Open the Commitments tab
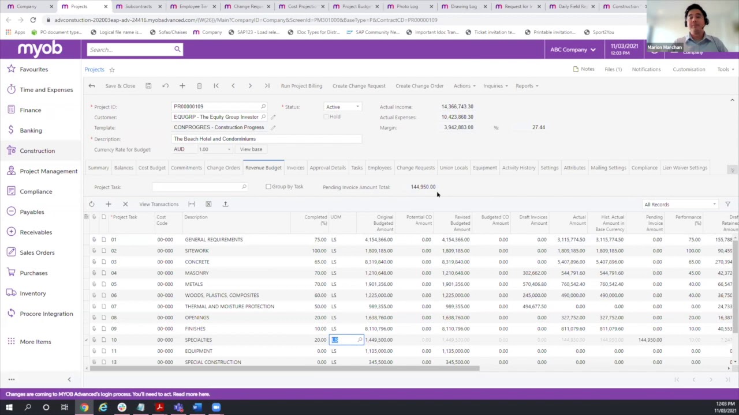Image resolution: width=739 pixels, height=415 pixels. [186, 168]
